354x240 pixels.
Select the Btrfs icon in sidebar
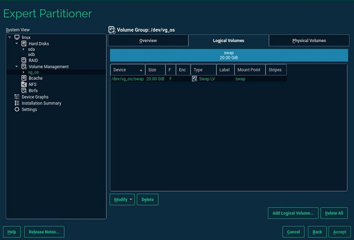[x=24, y=91]
